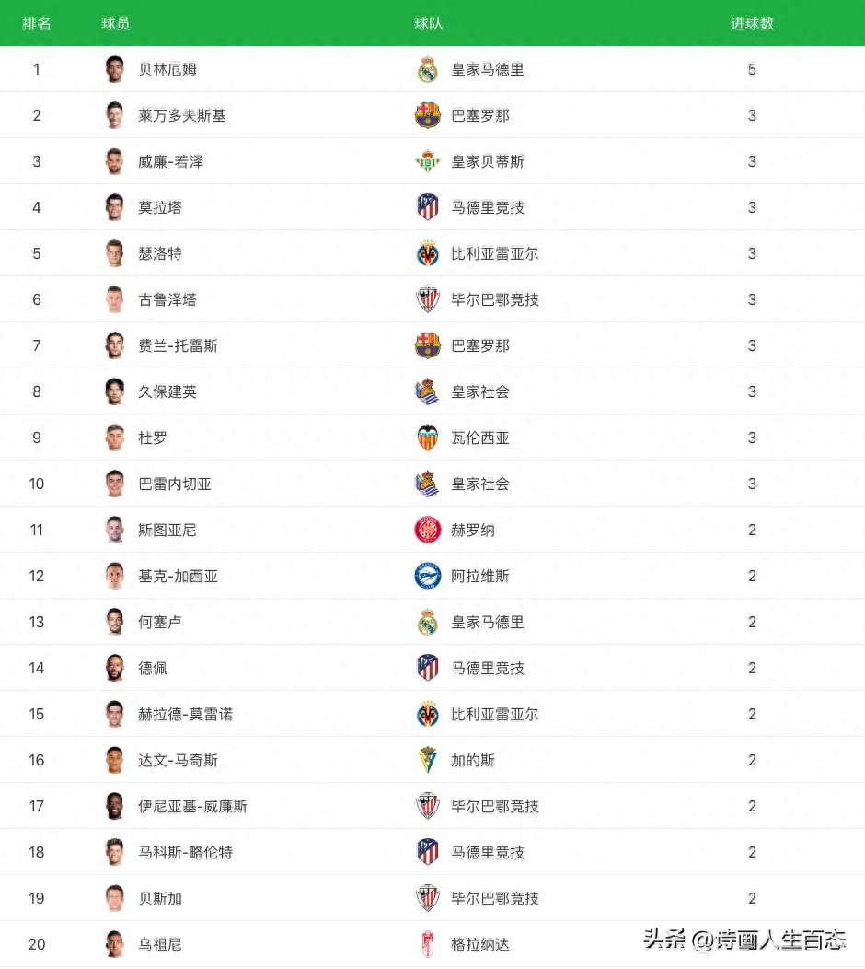This screenshot has width=865, height=969.
Task: Open player name 伊尼亚基-威廉斯
Action: coord(193,806)
